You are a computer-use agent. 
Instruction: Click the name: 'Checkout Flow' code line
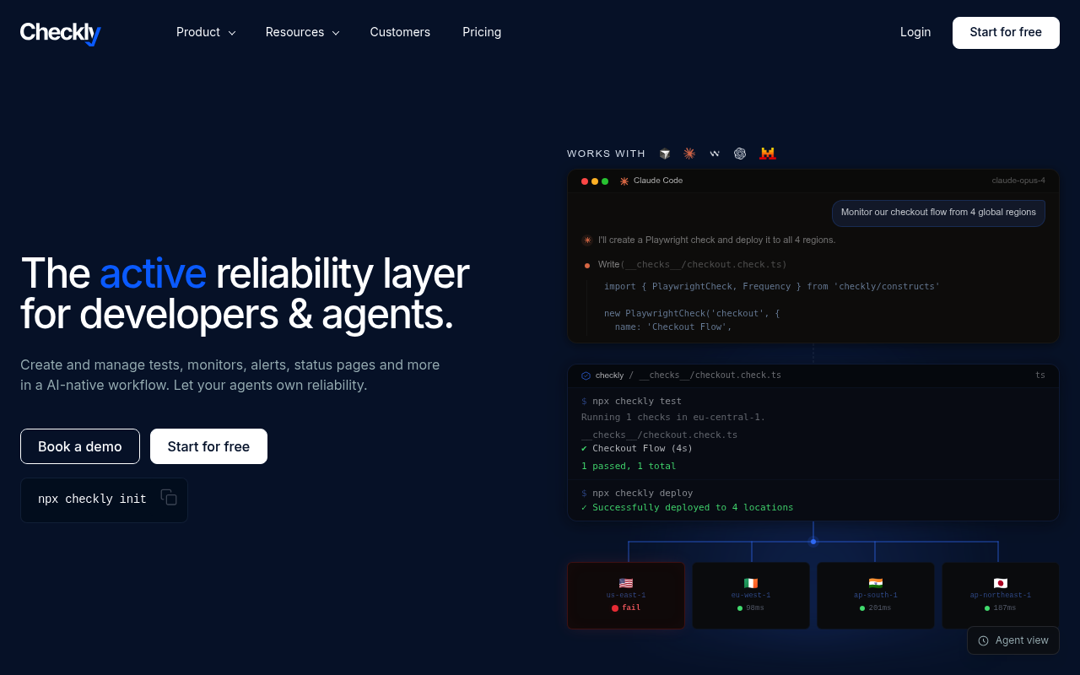(673, 327)
